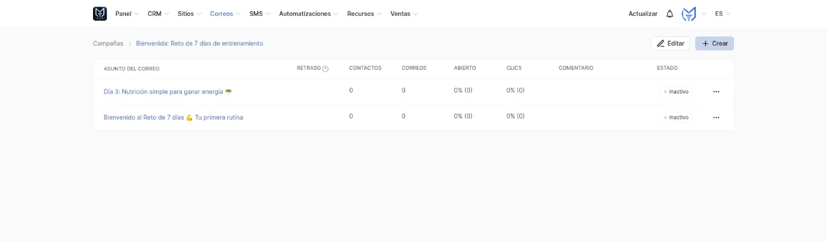The image size is (827, 241).
Task: Click the COMENTARIO column header
Action: click(576, 68)
